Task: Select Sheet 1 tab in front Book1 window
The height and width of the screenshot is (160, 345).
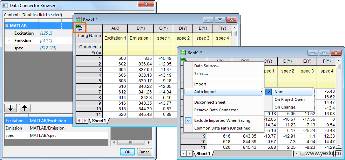Action: (x=203, y=153)
